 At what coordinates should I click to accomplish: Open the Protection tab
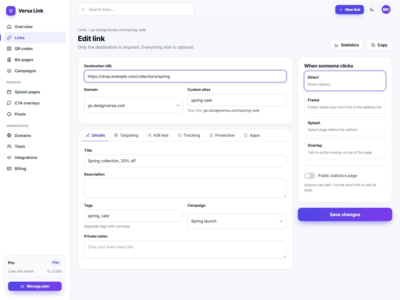[x=222, y=135]
